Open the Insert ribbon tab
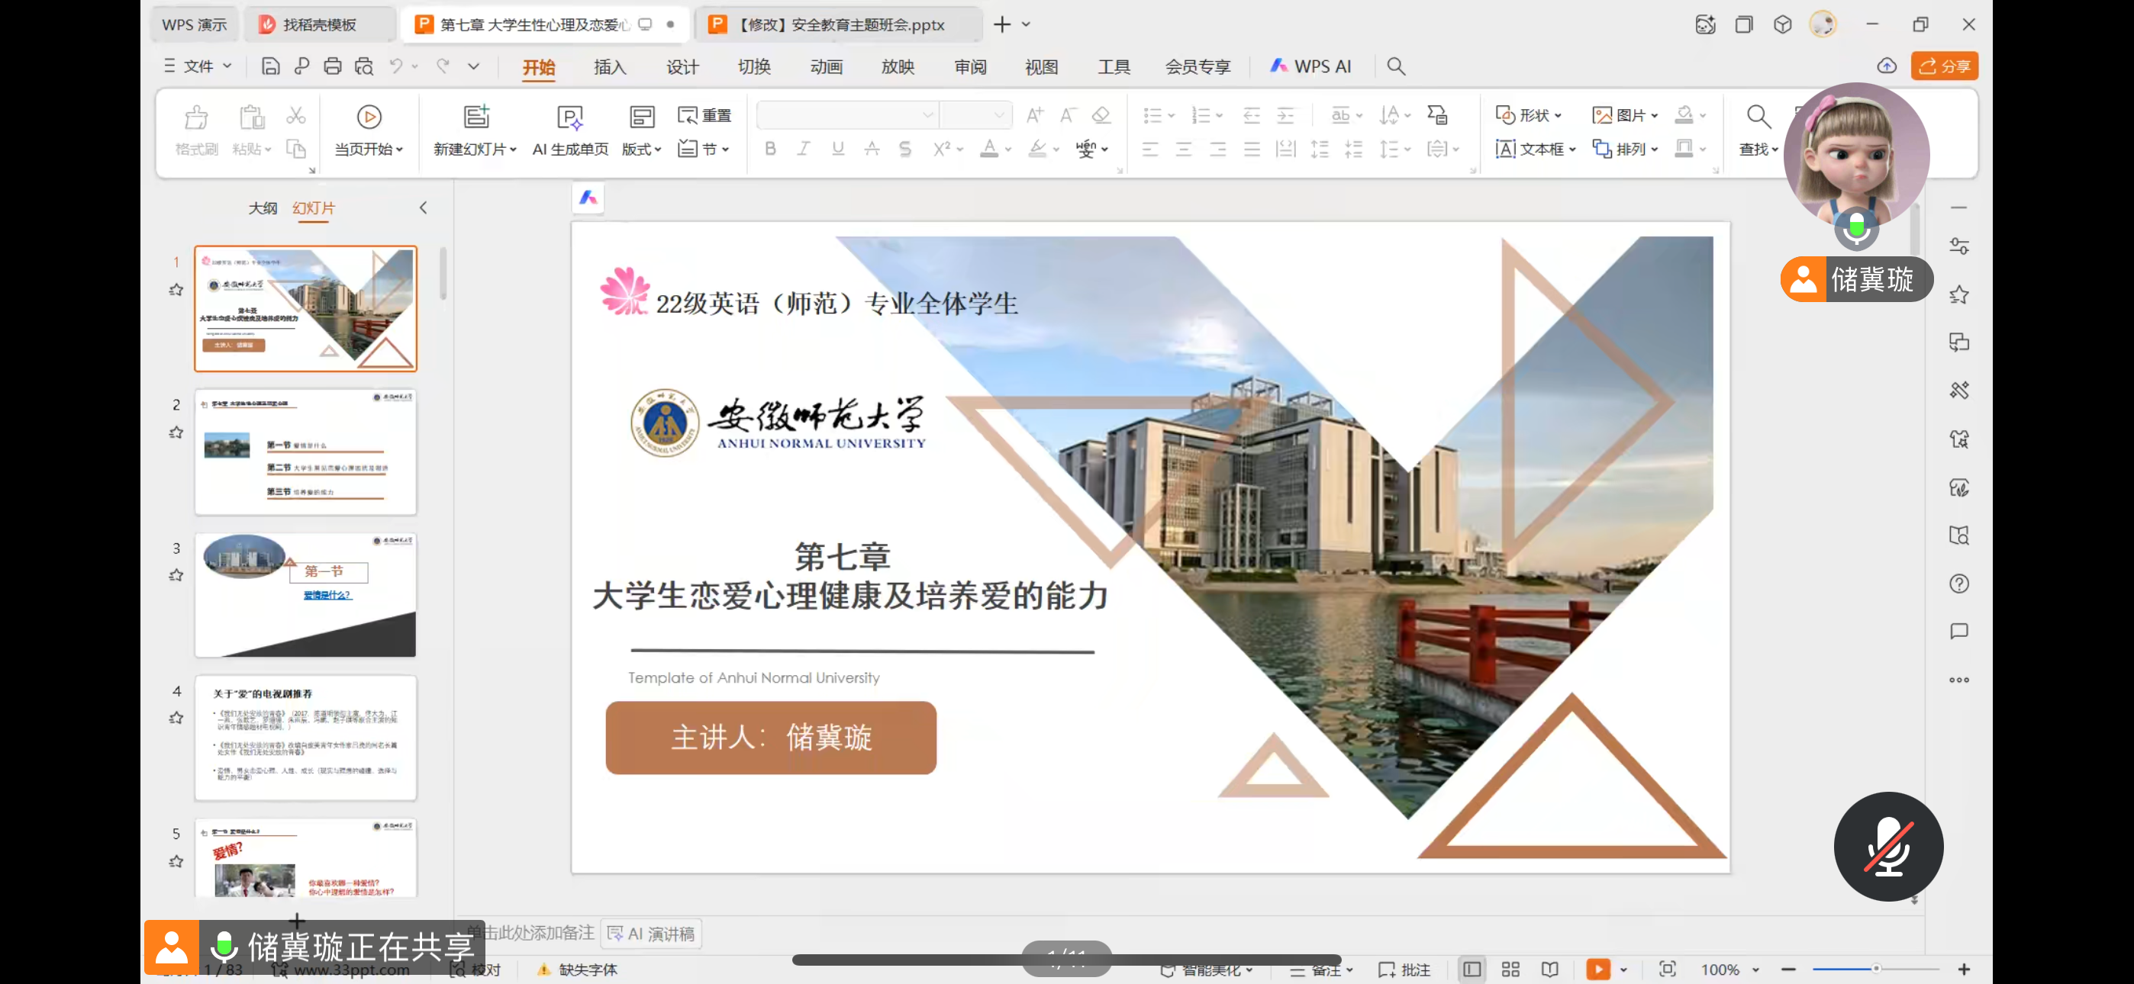The image size is (2134, 984). pos(610,67)
